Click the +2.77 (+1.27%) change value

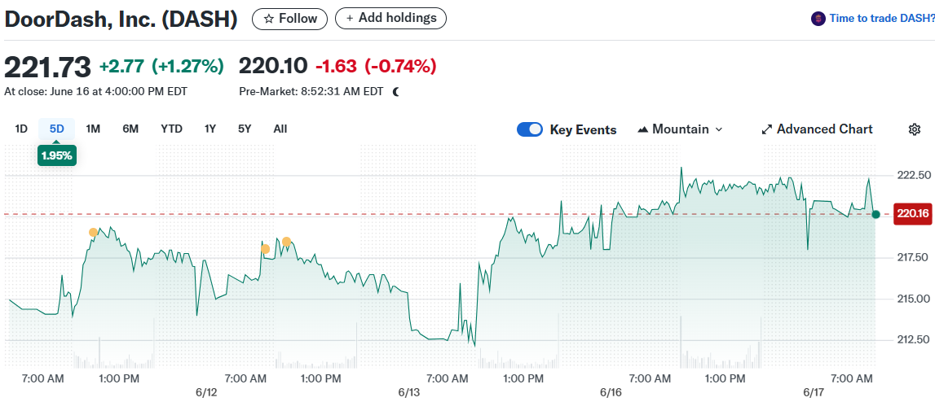tap(161, 66)
